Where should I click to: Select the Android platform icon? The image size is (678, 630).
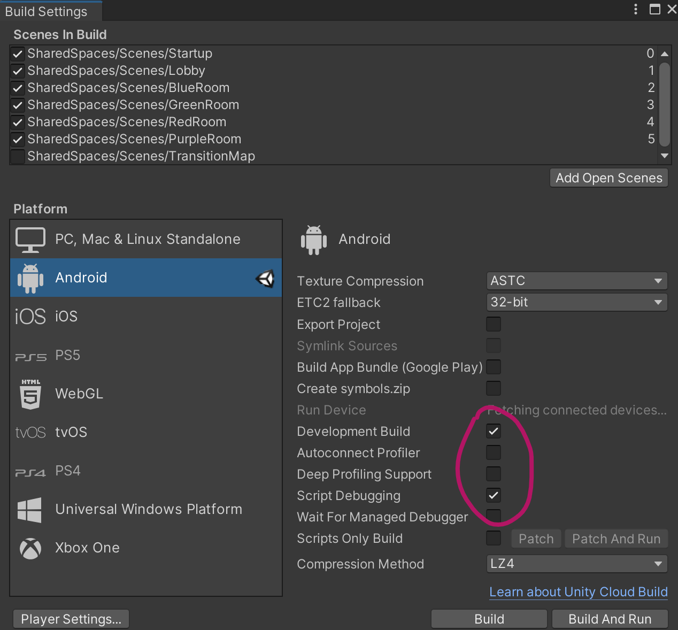30,278
